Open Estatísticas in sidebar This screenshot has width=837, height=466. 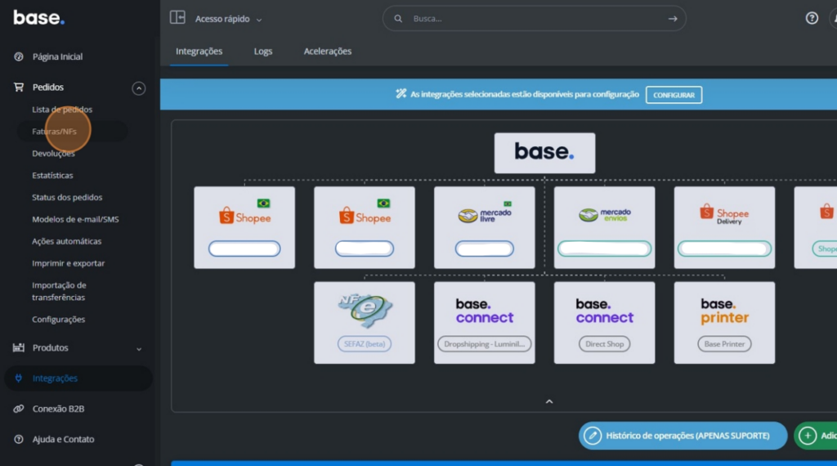(52, 175)
